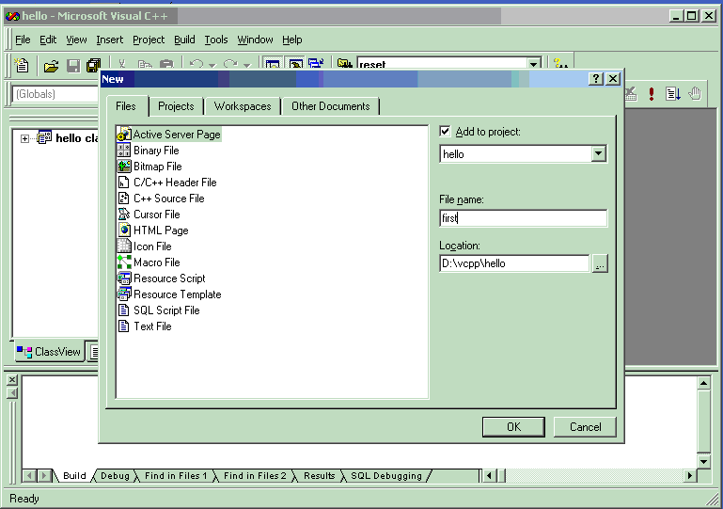Open the Edit menu

tap(48, 40)
